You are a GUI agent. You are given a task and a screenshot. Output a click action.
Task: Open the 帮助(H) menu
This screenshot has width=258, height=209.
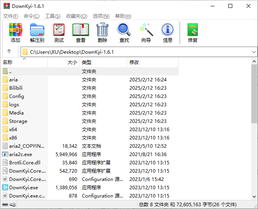[123, 16]
